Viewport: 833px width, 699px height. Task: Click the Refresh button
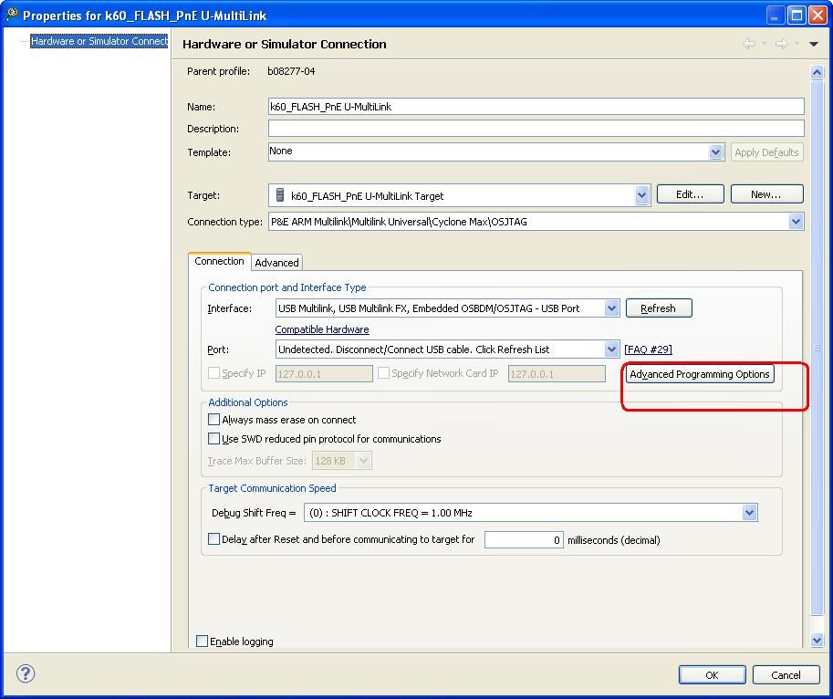coord(659,308)
